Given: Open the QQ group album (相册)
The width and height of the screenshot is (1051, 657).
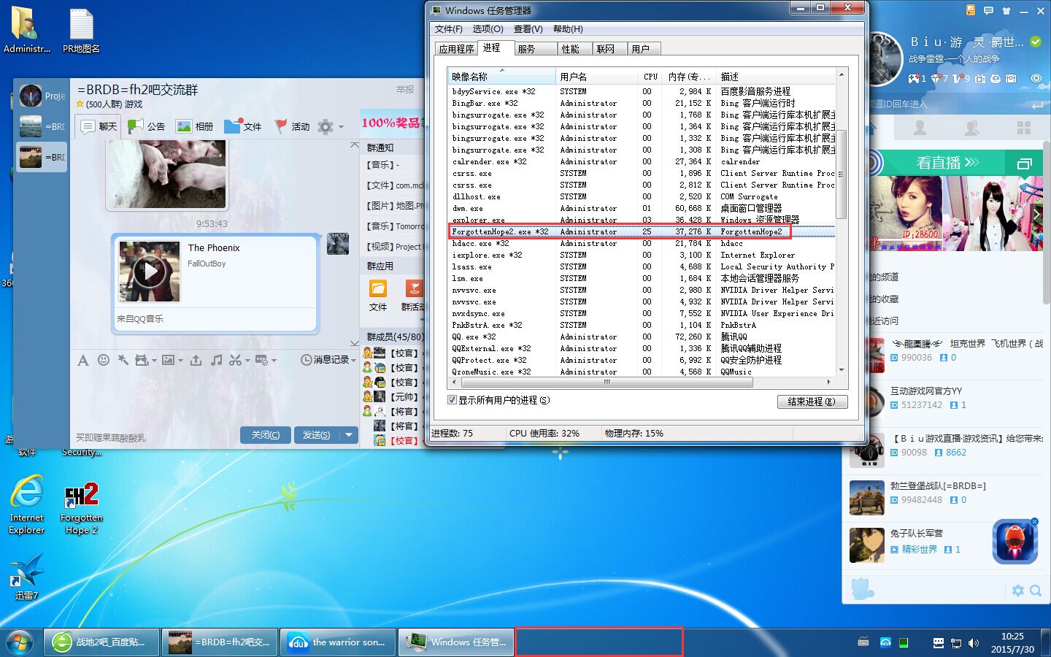Looking at the screenshot, I should click(x=194, y=126).
